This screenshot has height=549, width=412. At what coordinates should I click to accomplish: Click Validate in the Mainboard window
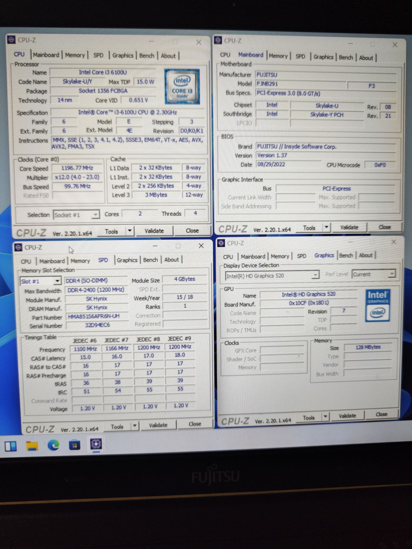coord(349,227)
